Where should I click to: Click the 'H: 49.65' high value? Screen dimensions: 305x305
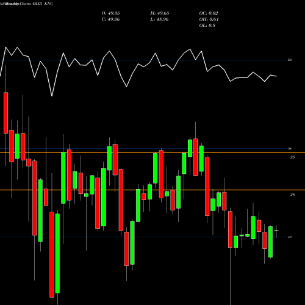click(x=160, y=13)
